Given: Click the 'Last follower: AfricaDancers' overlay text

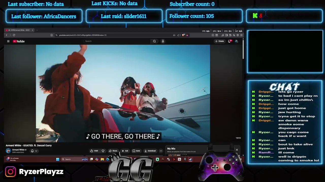Looking at the screenshot, I should (44, 16).
